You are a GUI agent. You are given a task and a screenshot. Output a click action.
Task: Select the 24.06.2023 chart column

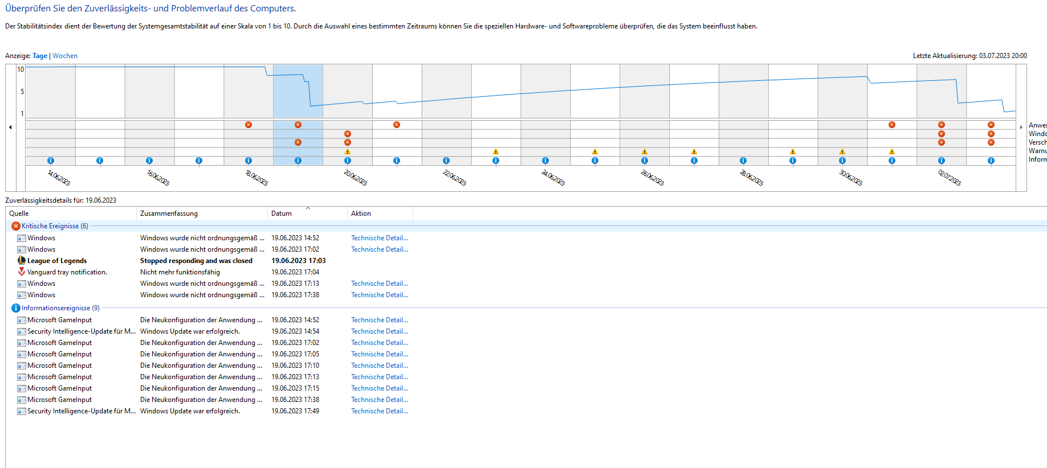(x=545, y=114)
